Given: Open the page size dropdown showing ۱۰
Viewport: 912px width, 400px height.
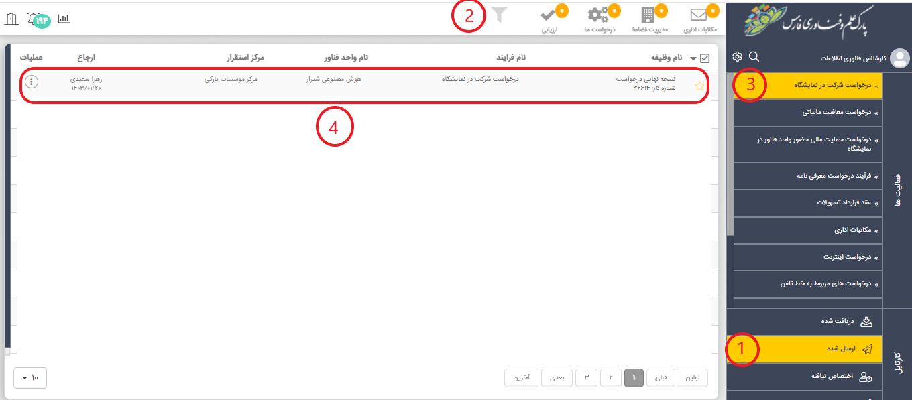Looking at the screenshot, I should [30, 378].
